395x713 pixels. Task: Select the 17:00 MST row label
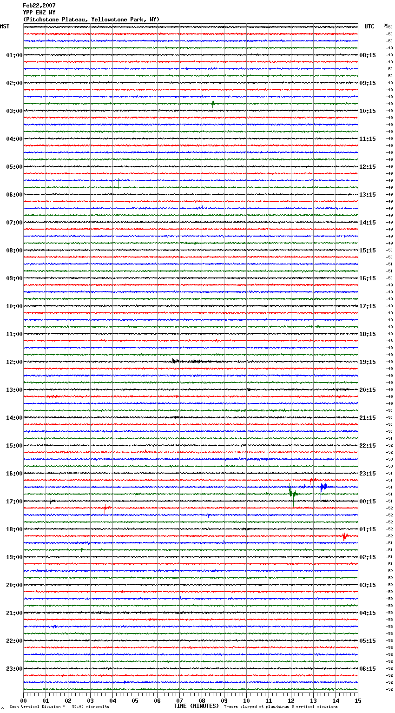pos(14,502)
